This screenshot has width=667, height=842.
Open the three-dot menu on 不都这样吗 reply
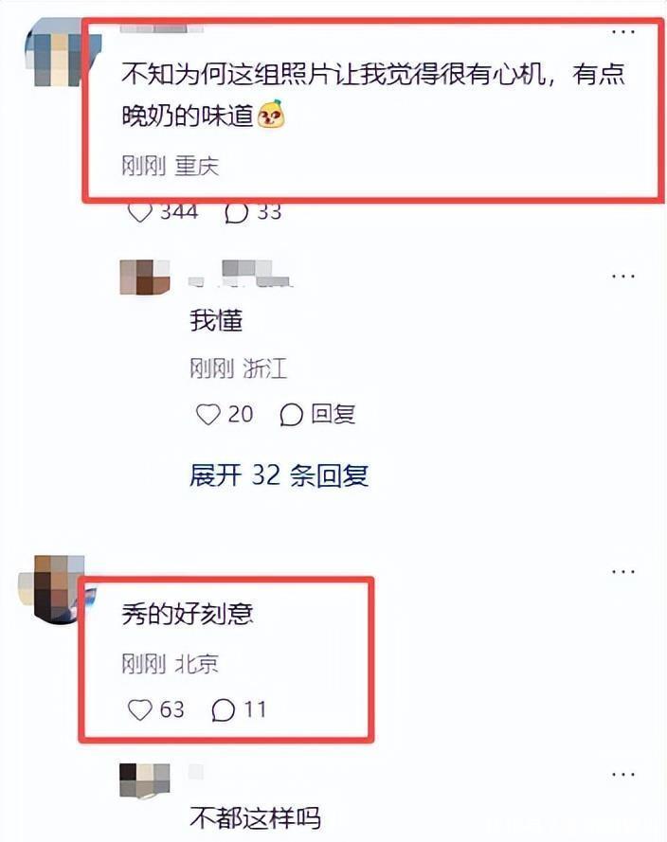coord(623,775)
